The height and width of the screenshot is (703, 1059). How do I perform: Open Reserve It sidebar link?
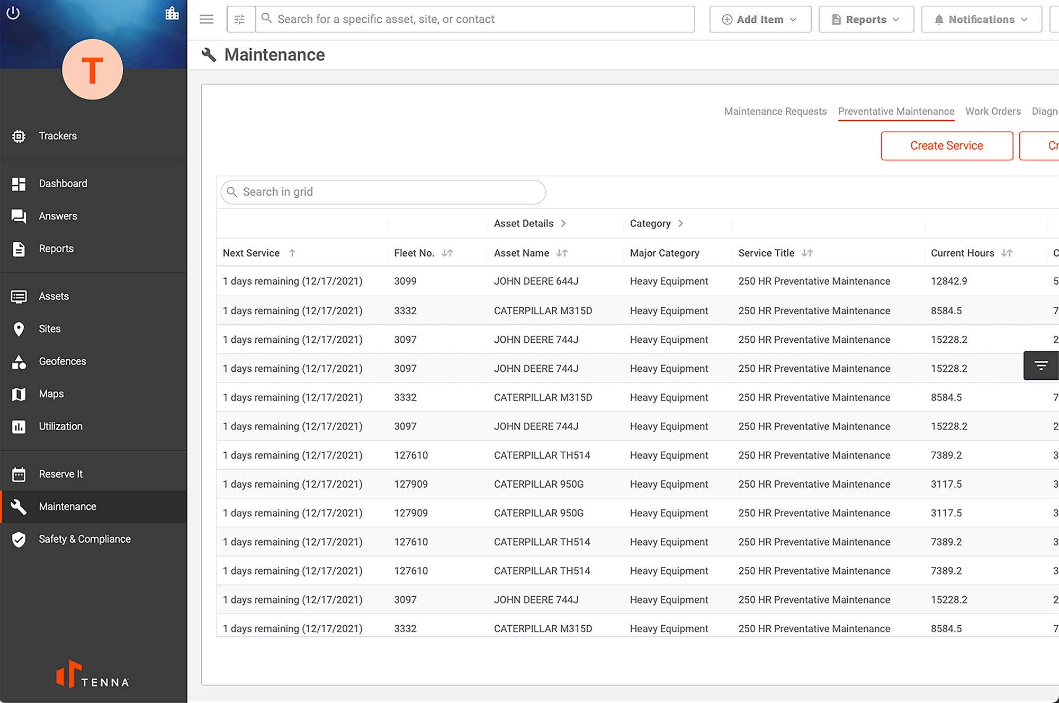coord(61,474)
